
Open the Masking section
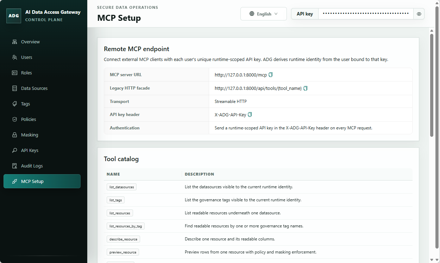(42, 135)
